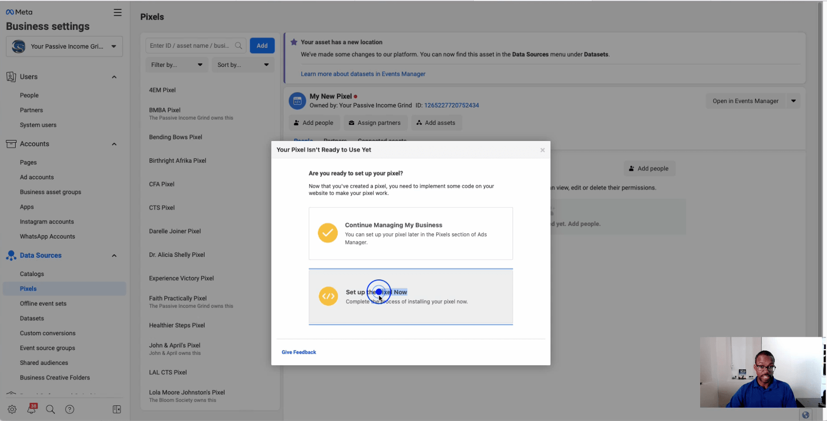Focus the Enter ID / asset name search field
The width and height of the screenshot is (827, 421).
tap(196, 45)
